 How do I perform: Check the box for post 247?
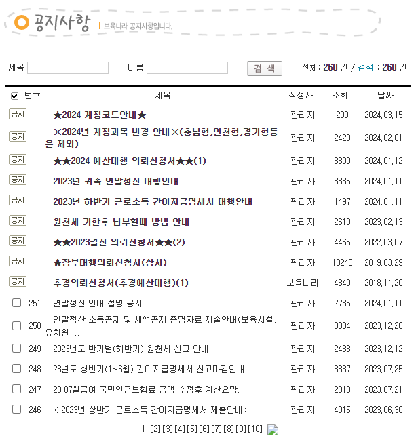pyautogui.click(x=17, y=389)
